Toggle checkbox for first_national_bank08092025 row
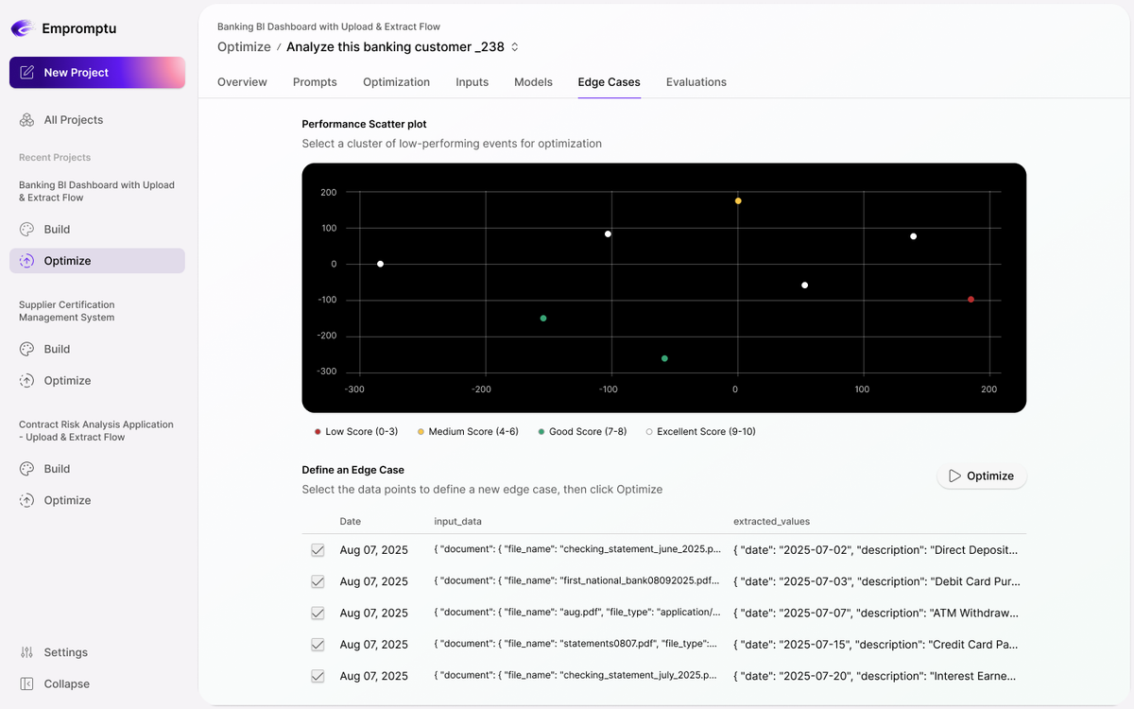This screenshot has width=1134, height=709. pyautogui.click(x=318, y=581)
